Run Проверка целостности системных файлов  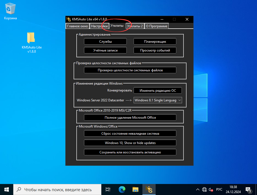(x=130, y=70)
